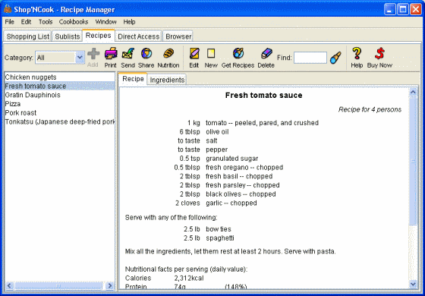
Task: Click the 'olive oil' ingredient line
Action: coord(217,132)
